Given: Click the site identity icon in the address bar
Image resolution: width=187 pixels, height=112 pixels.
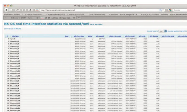Looking at the screenshot, I should coord(37,10).
